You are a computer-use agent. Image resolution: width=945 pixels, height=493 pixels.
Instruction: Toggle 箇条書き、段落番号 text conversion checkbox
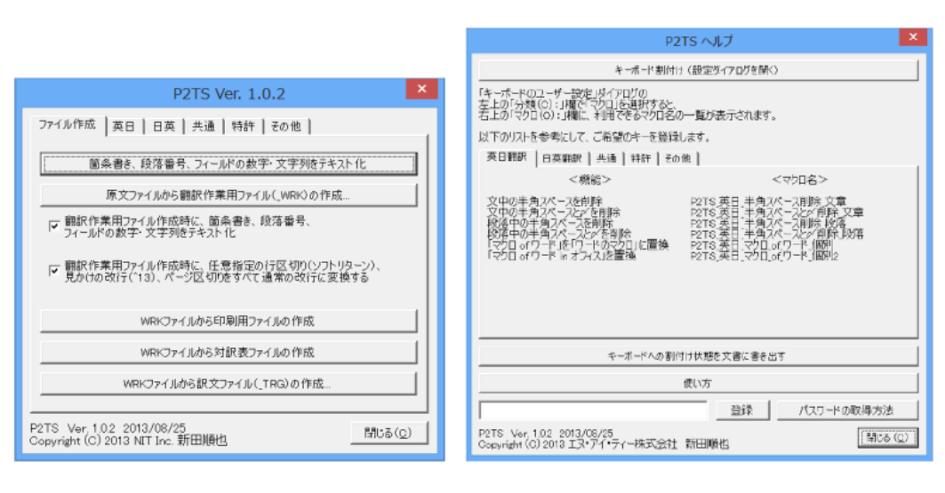tap(54, 227)
